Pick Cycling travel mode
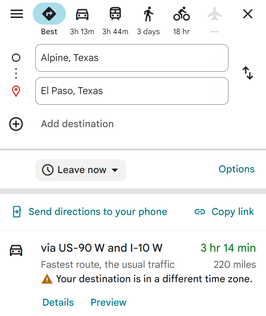This screenshot has width=266, height=316. click(x=181, y=14)
